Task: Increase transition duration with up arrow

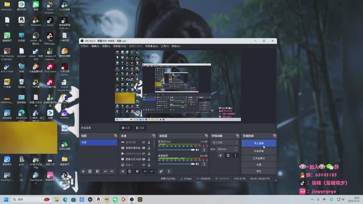Action: [236, 148]
